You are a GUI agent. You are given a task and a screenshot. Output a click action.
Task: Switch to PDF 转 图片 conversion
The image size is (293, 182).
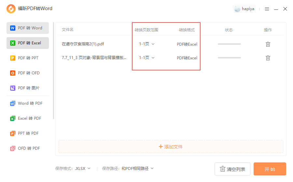click(x=28, y=88)
